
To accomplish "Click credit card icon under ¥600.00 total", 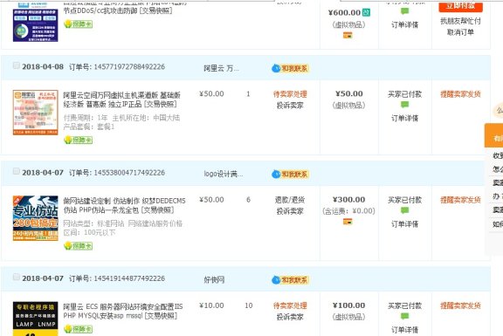I will click(x=348, y=35).
